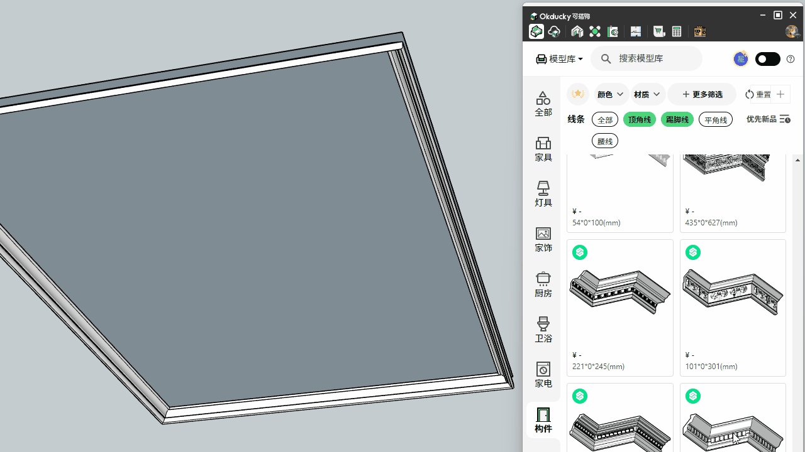Viewport: 805px width, 452px height.
Task: Click the magnifier search icon
Action: pos(606,58)
